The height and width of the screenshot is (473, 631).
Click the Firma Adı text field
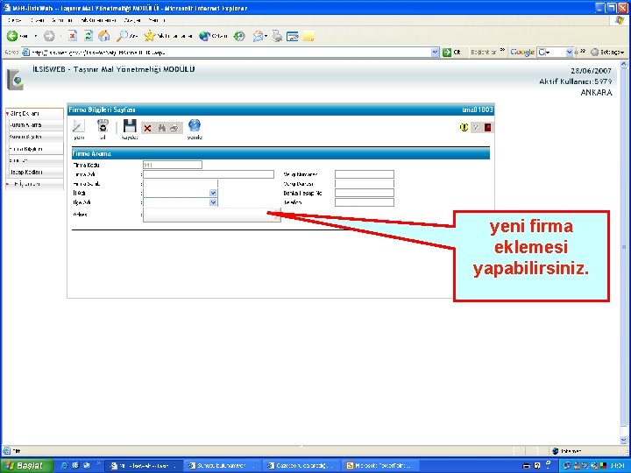[209, 174]
